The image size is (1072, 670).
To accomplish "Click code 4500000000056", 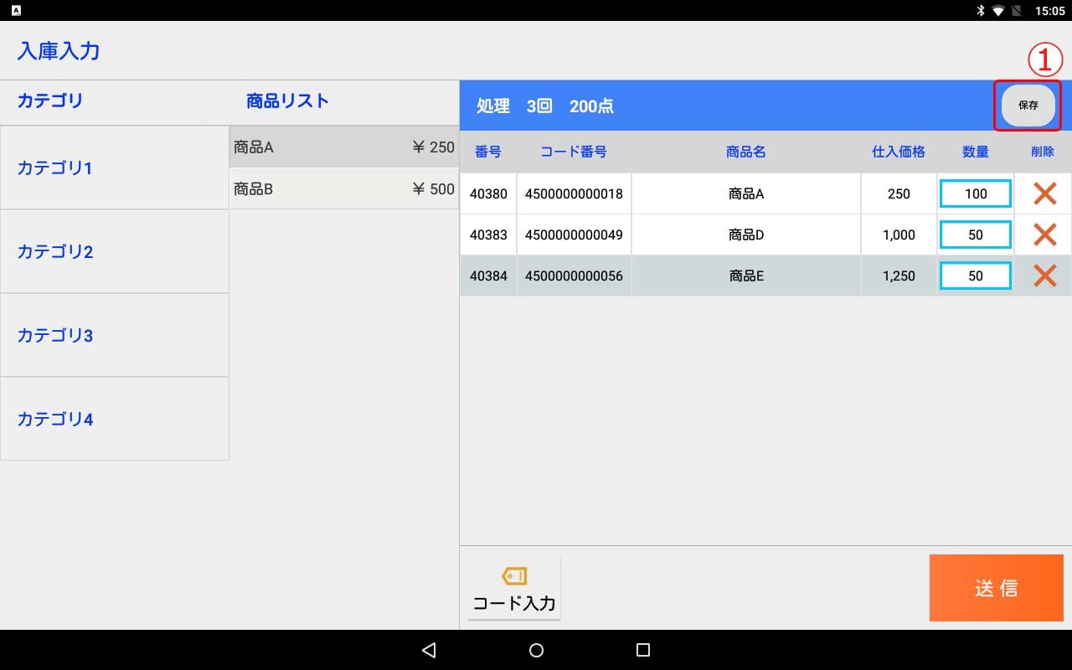I will click(x=574, y=276).
